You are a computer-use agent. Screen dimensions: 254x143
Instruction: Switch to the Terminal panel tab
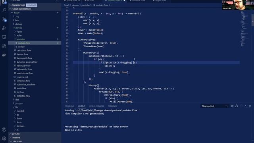(113, 106)
